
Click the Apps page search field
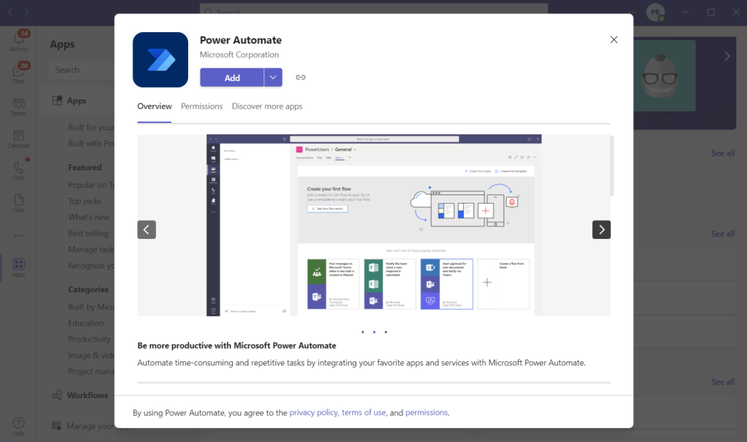pyautogui.click(x=81, y=70)
